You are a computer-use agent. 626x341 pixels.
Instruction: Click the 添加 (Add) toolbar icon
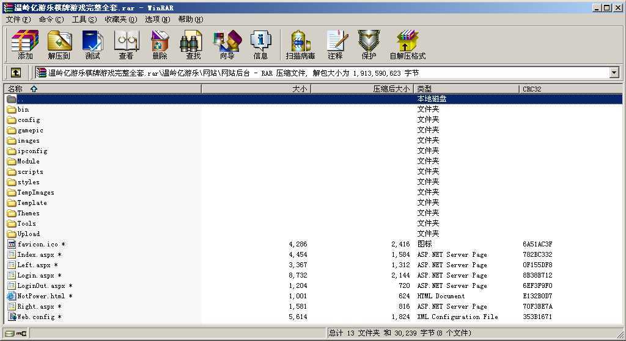25,45
